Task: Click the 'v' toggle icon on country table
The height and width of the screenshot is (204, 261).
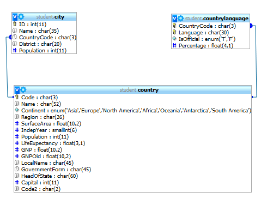Action: (17, 90)
